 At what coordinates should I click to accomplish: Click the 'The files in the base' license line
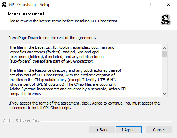[x=62, y=47]
